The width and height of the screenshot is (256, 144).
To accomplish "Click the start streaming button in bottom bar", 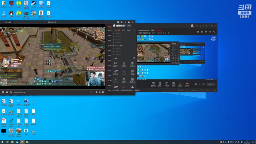I will point(211,84).
